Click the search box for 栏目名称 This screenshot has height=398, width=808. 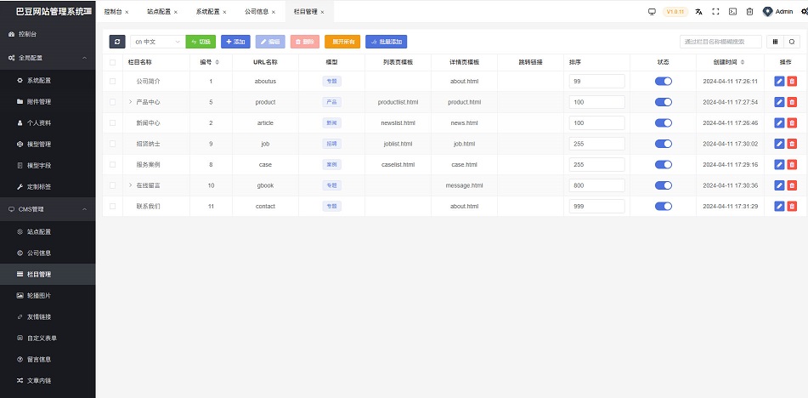coord(720,42)
